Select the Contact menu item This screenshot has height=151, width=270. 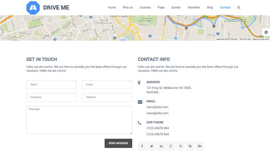(x=225, y=7)
